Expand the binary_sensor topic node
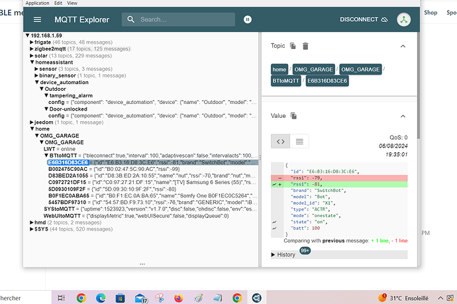The width and height of the screenshot is (457, 304). pyautogui.click(x=36, y=76)
